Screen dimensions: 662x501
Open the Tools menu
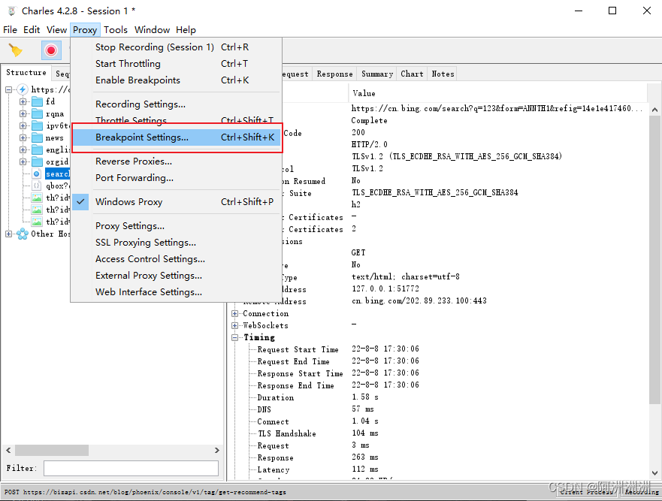[116, 30]
